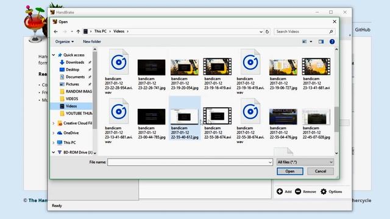Change view layout icon
This screenshot has width=390, height=219.
[x=304, y=41]
